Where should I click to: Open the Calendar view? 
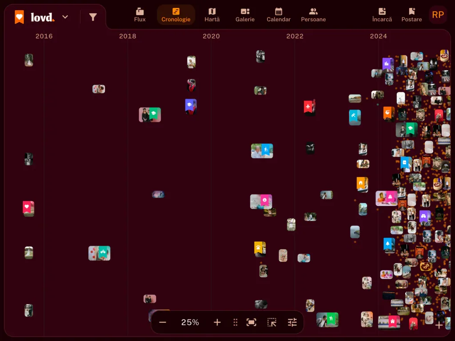279,15
